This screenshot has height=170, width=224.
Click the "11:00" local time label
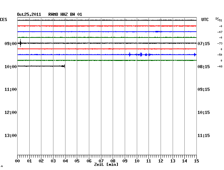[11, 89]
